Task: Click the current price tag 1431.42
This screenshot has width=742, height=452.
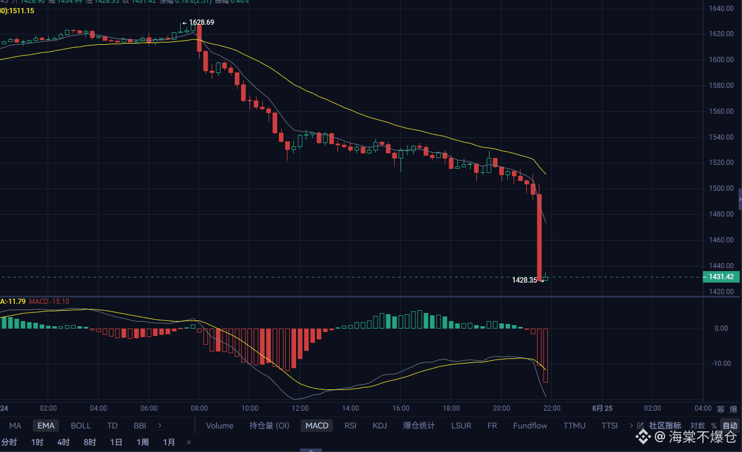Action: click(x=721, y=277)
